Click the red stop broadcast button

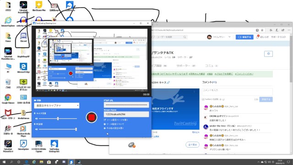92,117
